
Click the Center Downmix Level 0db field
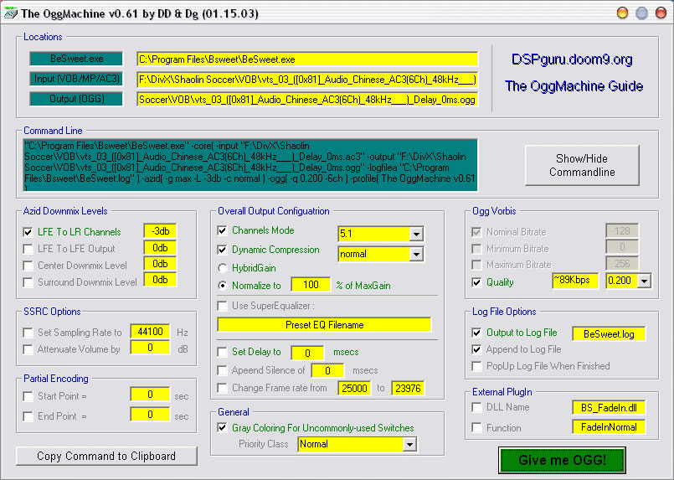[x=160, y=264]
